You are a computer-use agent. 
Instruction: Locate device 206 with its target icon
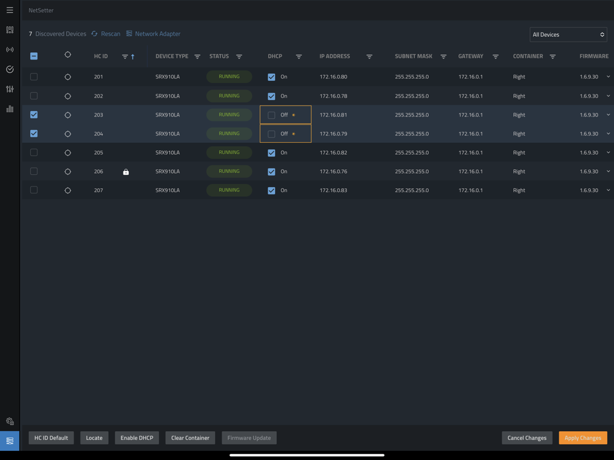coord(68,172)
